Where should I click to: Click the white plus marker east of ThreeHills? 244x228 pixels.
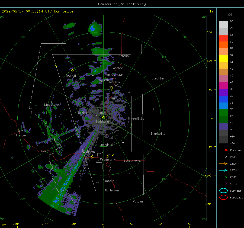pyautogui.click(x=153, y=109)
